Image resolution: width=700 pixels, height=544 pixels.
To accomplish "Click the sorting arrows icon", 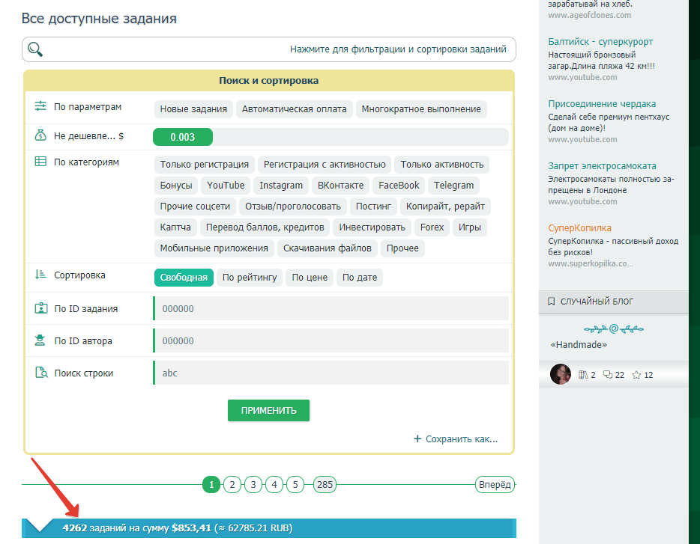I will point(40,275).
